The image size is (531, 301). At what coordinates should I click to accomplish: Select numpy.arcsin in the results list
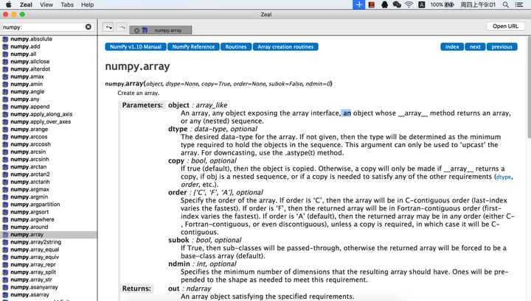[49, 152]
